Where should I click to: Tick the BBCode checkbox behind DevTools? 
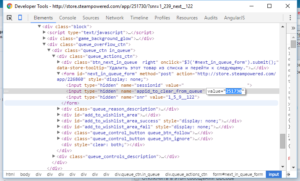(137, 179)
